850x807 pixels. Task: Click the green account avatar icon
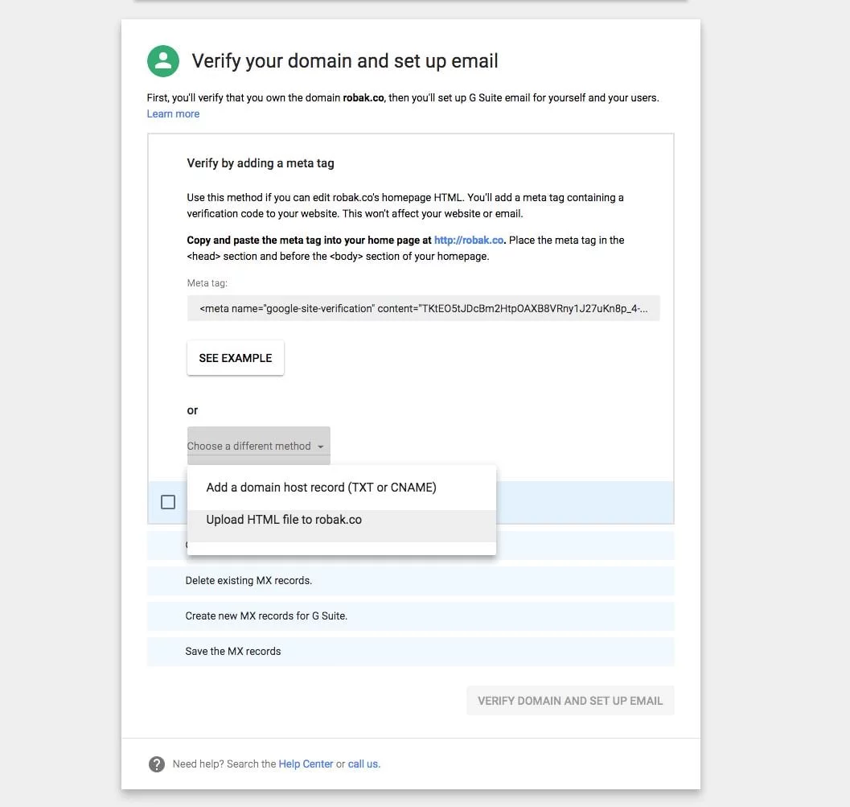162,60
